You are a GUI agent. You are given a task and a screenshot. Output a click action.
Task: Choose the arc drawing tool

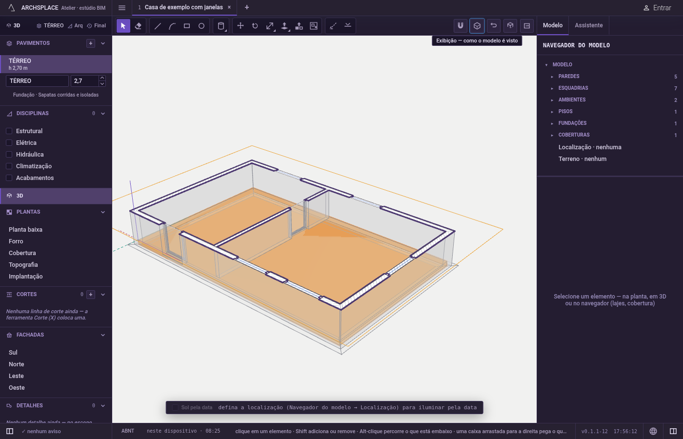click(x=172, y=26)
